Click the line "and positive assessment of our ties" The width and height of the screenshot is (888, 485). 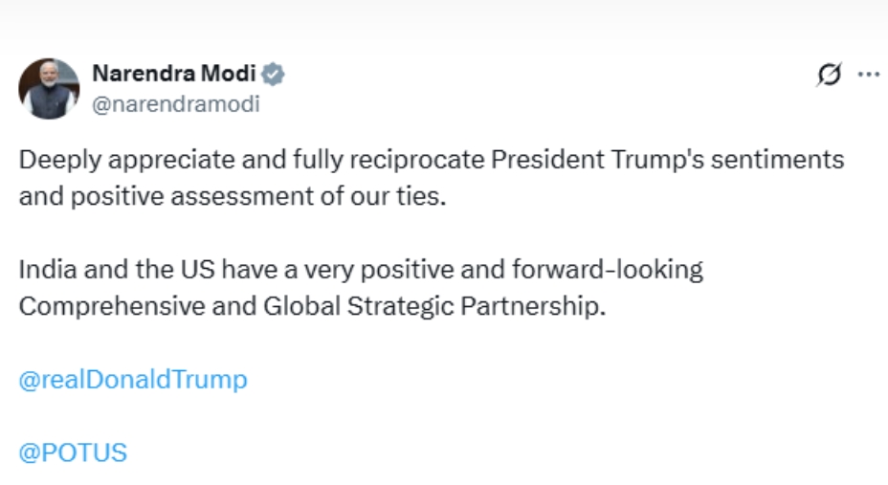(233, 198)
